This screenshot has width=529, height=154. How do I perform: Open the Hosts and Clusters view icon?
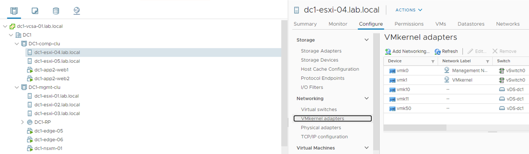[x=14, y=11]
